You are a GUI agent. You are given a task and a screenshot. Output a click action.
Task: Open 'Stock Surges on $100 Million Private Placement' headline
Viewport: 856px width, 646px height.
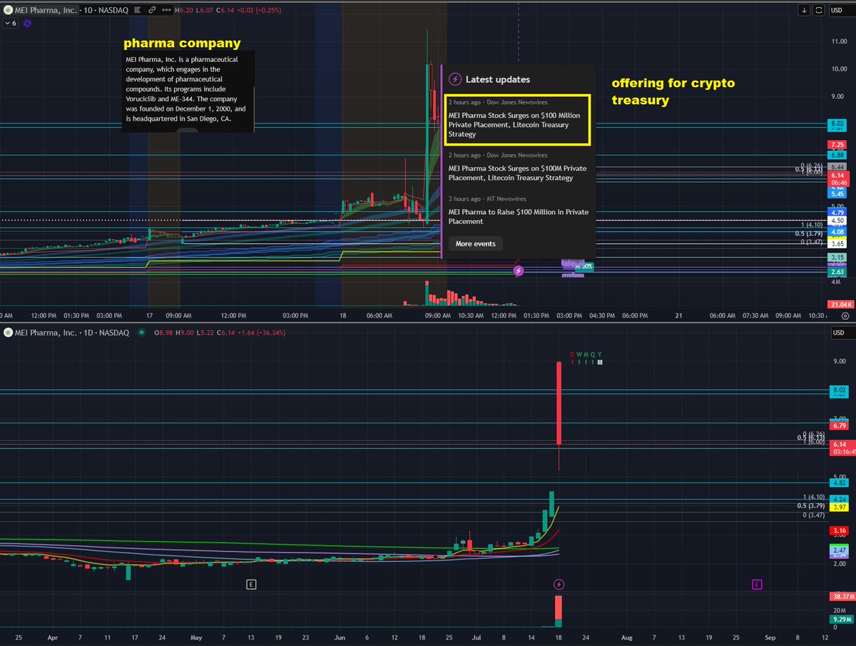coord(514,124)
